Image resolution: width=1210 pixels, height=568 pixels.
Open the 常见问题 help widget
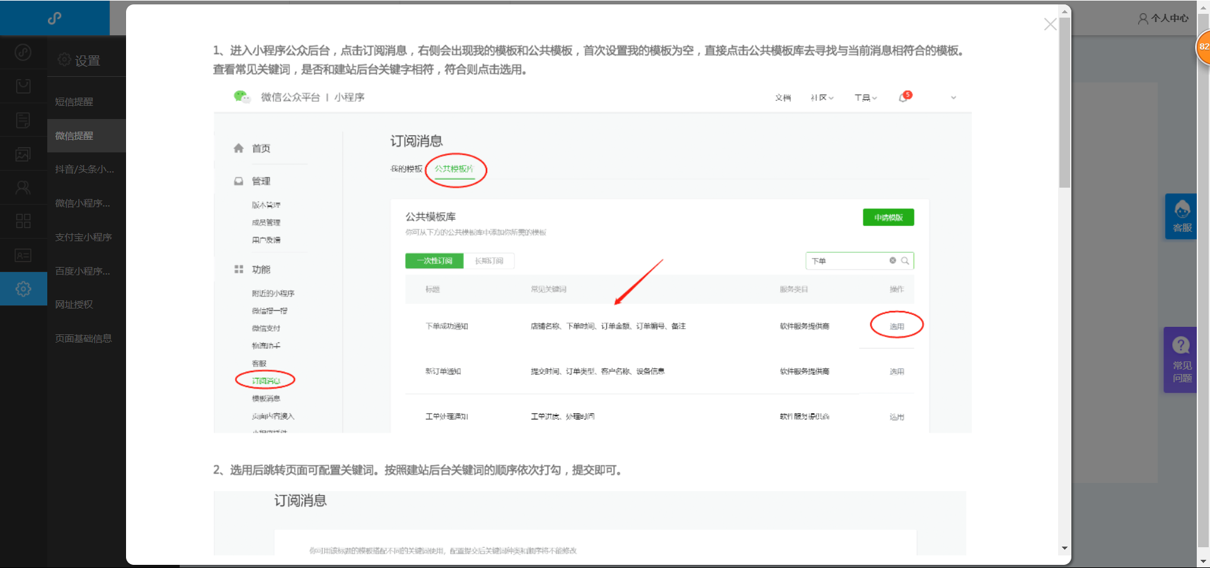[1181, 360]
